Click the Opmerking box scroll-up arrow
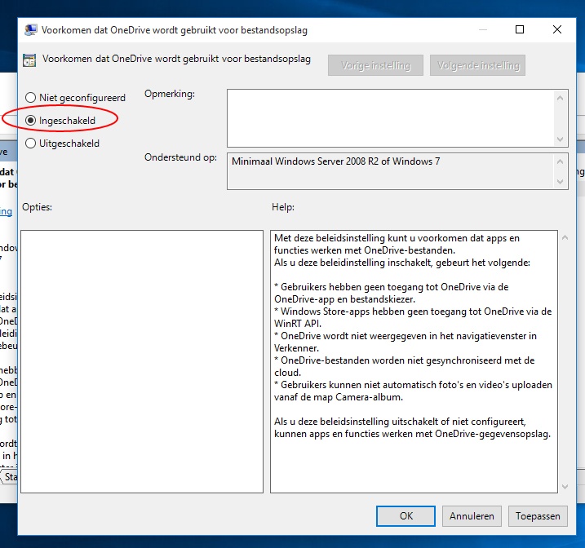 click(x=560, y=98)
